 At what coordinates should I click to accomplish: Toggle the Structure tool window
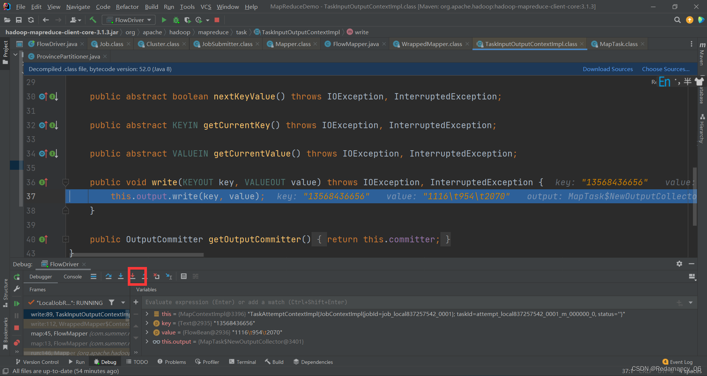point(5,293)
